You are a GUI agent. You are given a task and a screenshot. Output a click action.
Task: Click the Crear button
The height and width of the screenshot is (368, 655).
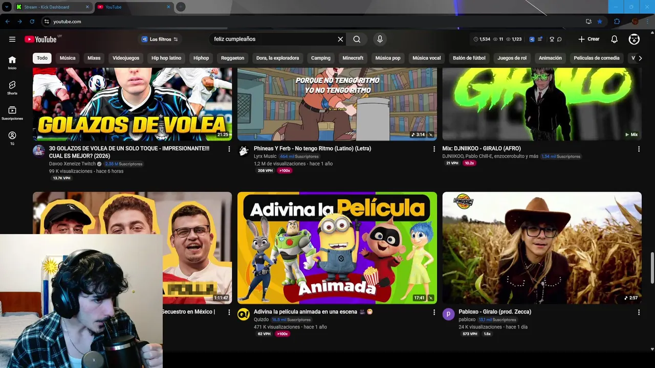point(588,39)
